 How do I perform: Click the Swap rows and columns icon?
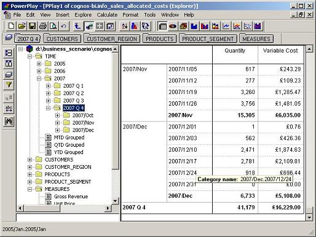point(111,26)
